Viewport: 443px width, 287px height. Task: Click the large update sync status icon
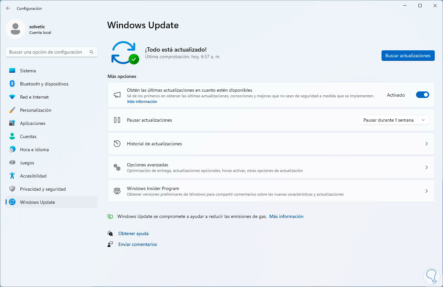(125, 53)
